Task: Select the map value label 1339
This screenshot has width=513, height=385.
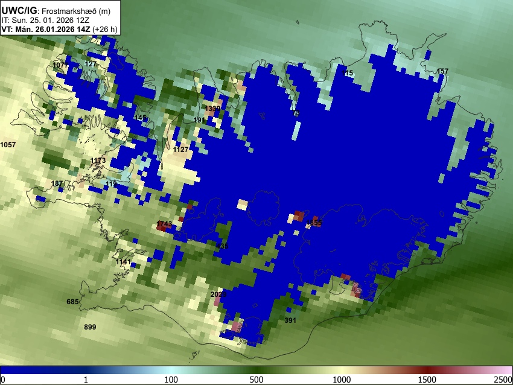Action: [212, 108]
